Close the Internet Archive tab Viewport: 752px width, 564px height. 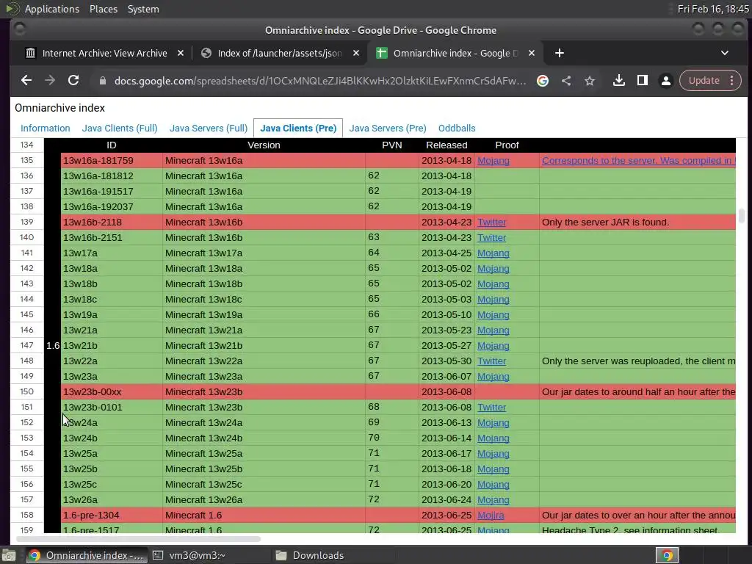181,53
